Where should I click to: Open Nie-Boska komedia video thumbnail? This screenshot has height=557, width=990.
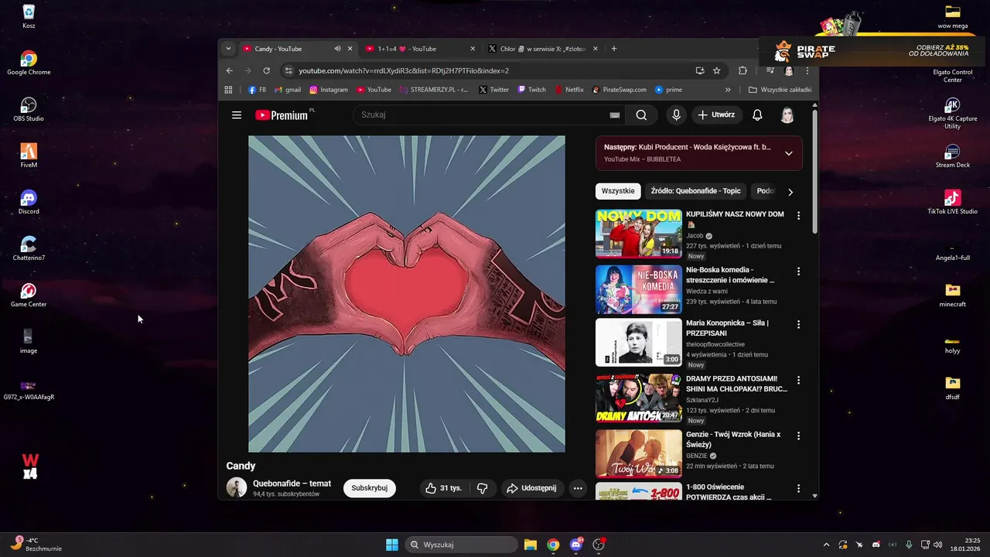[x=638, y=289]
